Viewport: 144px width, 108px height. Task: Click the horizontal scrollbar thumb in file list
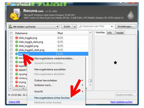tap(20, 89)
